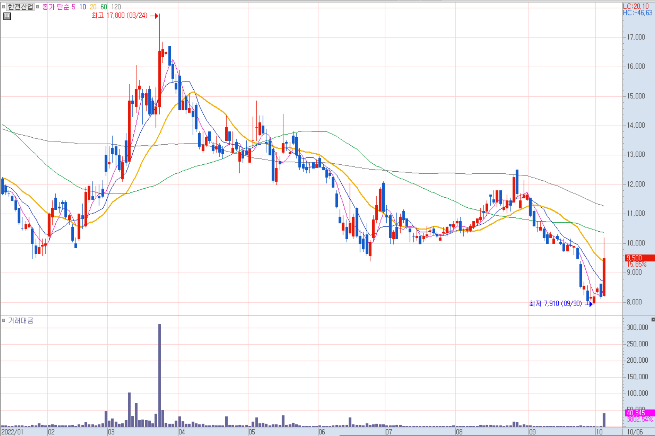
Task: Click the 10/06 date label on axis
Action: 634,432
